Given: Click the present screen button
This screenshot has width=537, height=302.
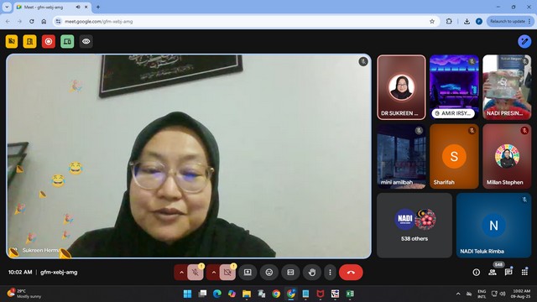Looking at the screenshot, I should click(248, 273).
